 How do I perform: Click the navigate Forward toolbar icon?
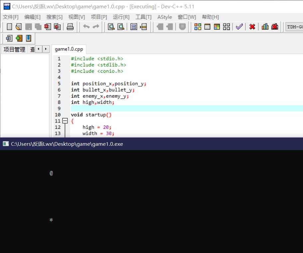(170, 27)
